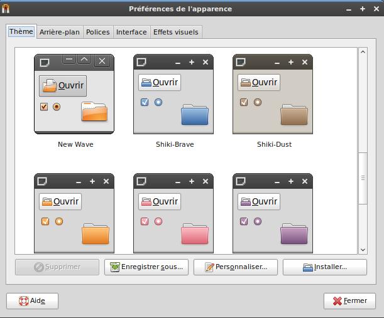
Task: Click the Installer... button
Action: coord(325,267)
